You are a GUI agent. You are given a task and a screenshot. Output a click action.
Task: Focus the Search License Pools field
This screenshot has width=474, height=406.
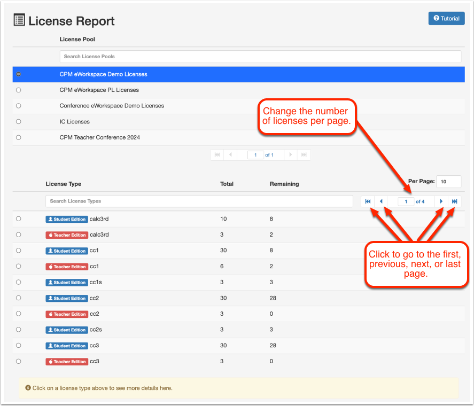[x=260, y=57]
